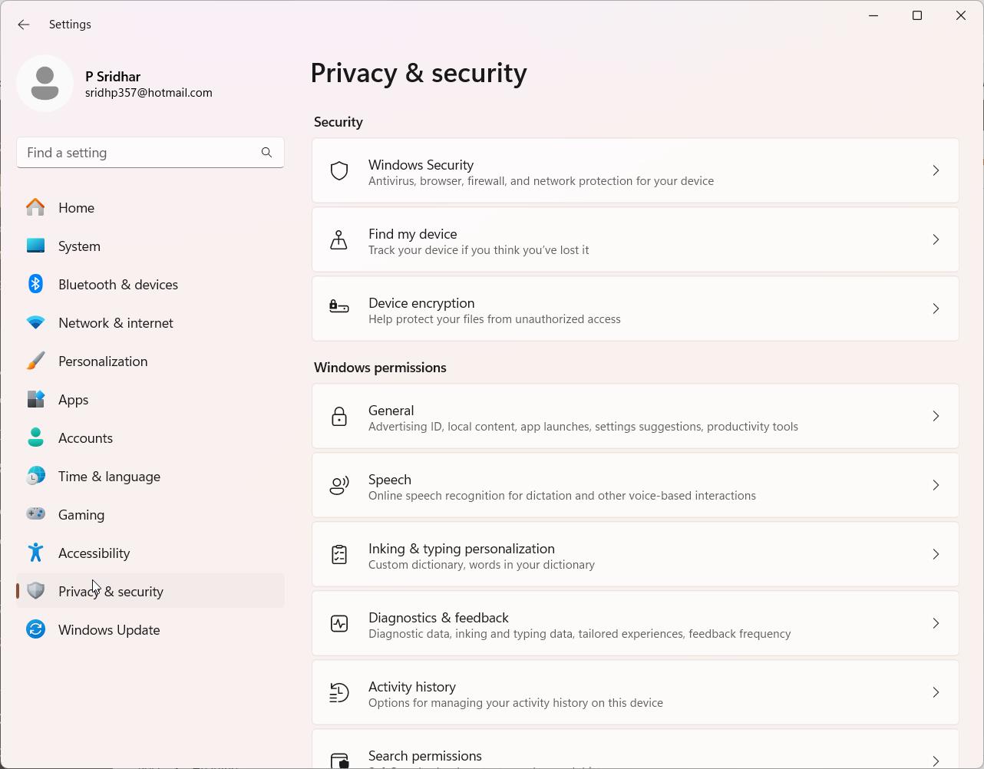984x769 pixels.
Task: Click the Home house icon
Action: (x=35, y=207)
